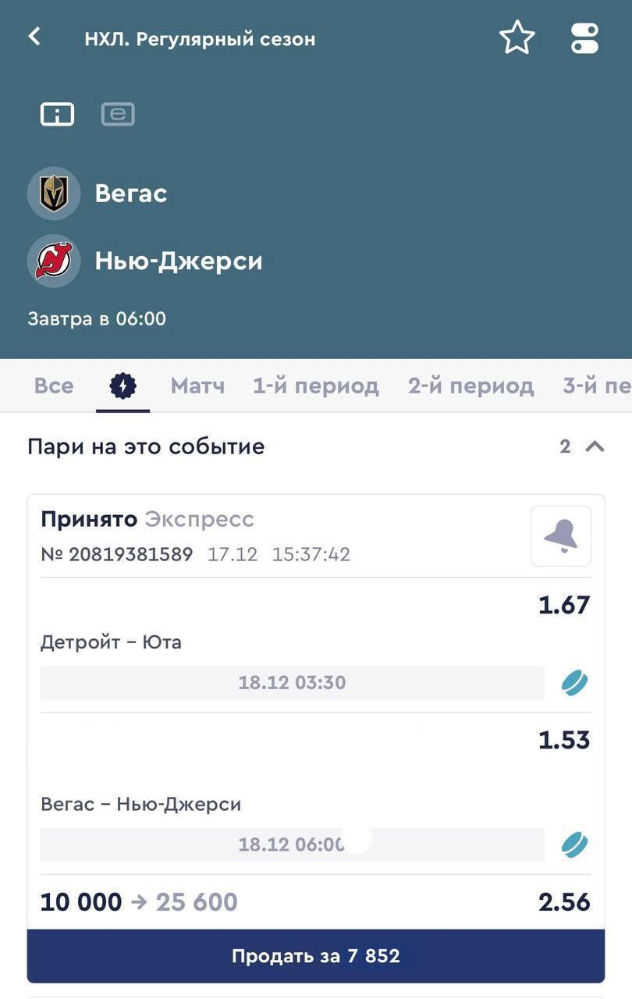Open the '2-й период' tab
The width and height of the screenshot is (632, 999).
[x=470, y=386]
